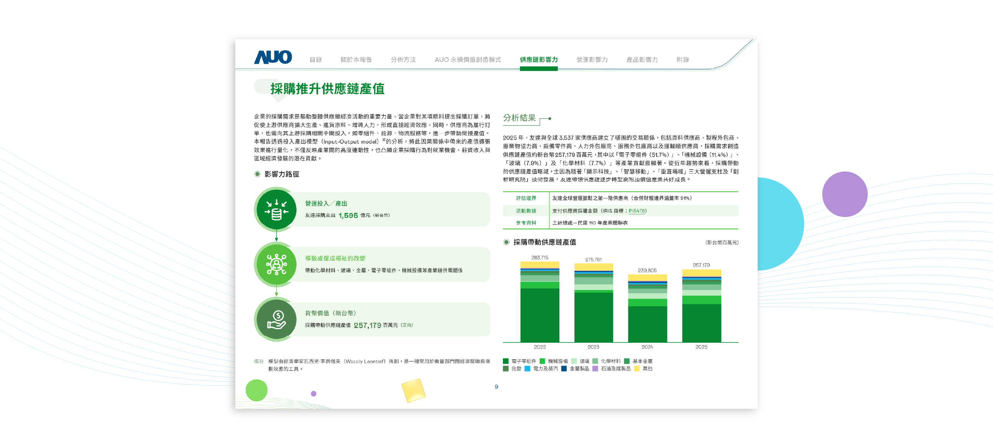Click the 257,179 百萬元 value in the 貨幣價值 card
This screenshot has height=448, width=993.
point(375,325)
